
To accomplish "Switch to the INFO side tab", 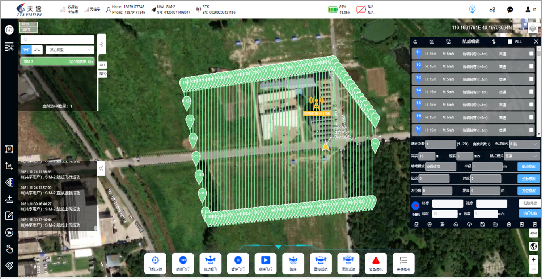I will click(x=102, y=74).
